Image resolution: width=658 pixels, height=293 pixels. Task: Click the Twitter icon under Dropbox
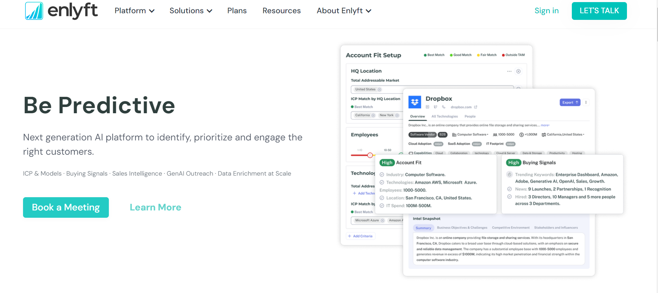pos(435,107)
